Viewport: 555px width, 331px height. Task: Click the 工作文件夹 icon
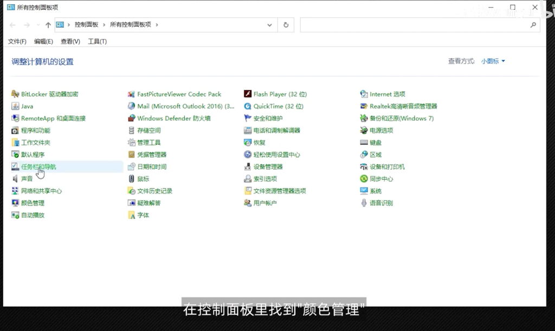15,142
